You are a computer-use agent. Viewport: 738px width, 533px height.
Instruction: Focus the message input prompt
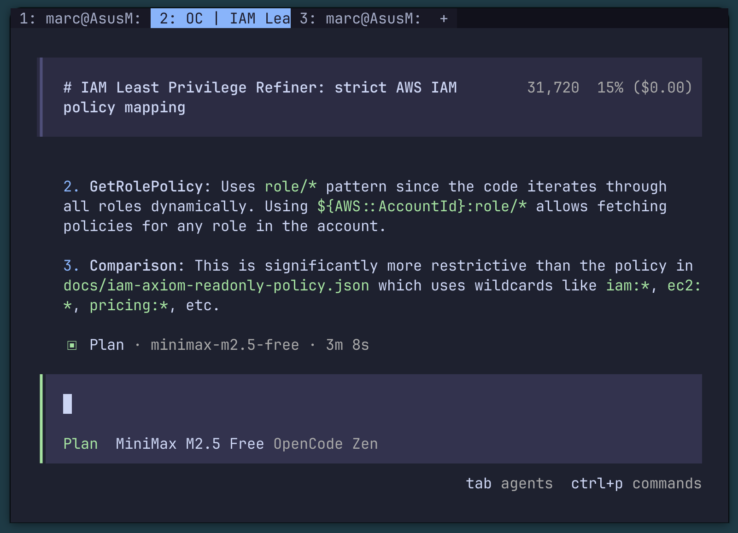click(x=322, y=404)
